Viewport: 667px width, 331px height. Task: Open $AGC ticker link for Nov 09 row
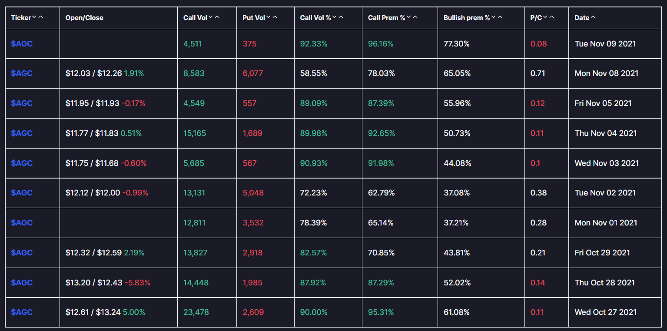click(x=22, y=44)
